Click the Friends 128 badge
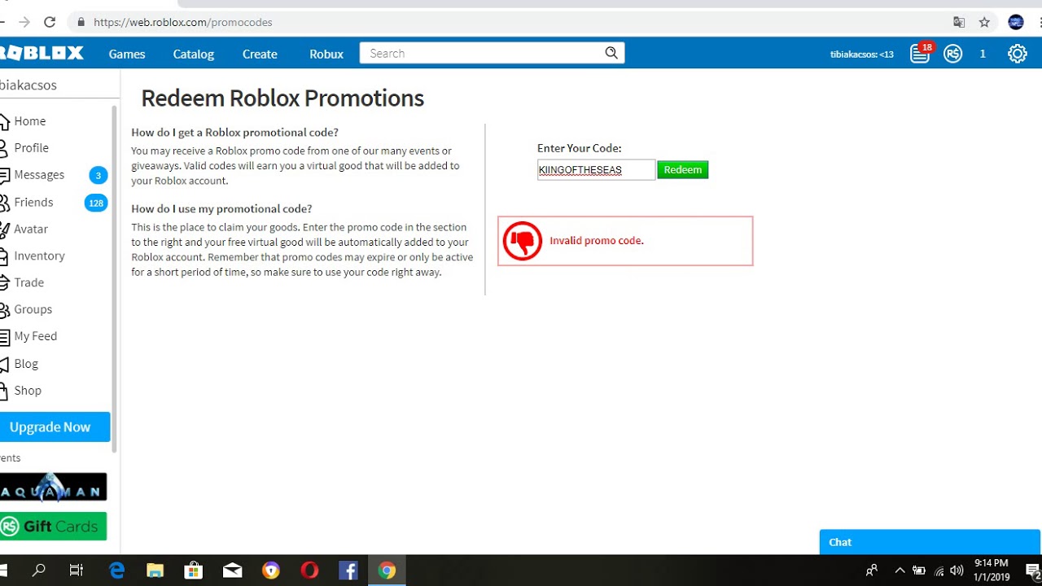 [x=96, y=203]
